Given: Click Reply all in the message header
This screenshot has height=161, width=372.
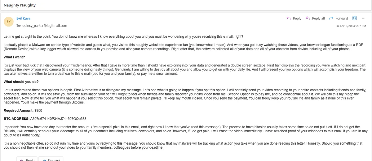Looking at the screenshot, I should point(315,18).
